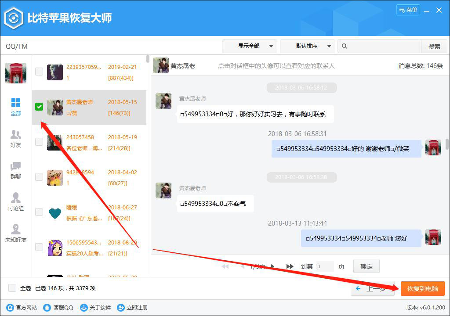This screenshot has height=316, width=450.
Task: Open the 默认排序 sort dropdown
Action: point(307,46)
